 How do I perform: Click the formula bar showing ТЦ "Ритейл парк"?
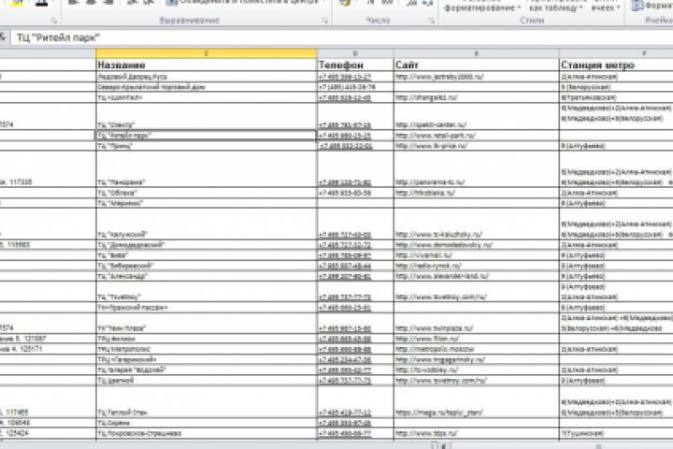[341, 37]
